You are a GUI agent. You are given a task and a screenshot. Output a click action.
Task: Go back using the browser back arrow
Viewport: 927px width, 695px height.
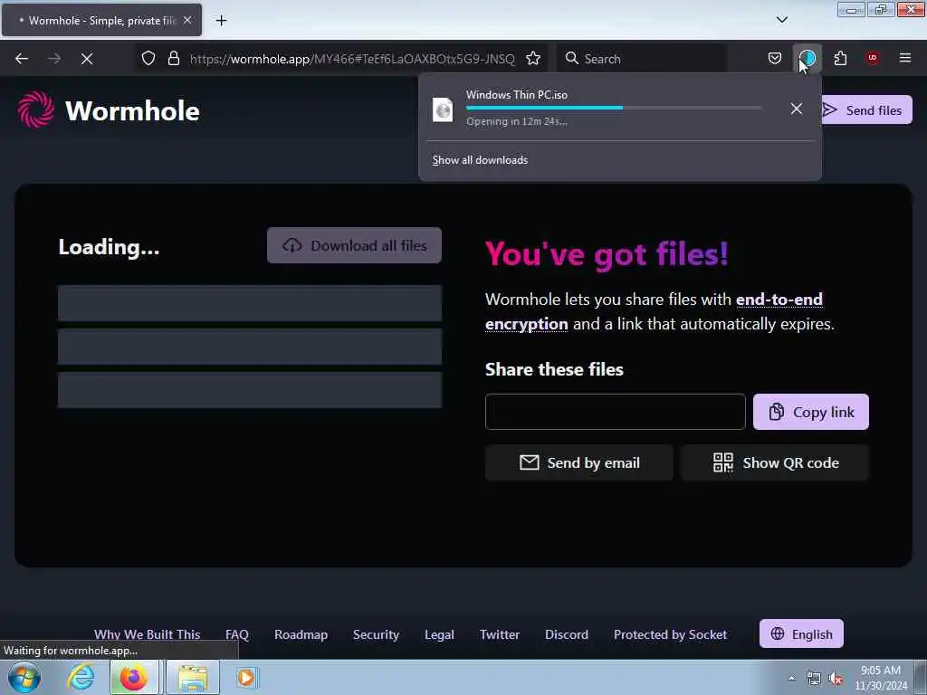point(22,59)
